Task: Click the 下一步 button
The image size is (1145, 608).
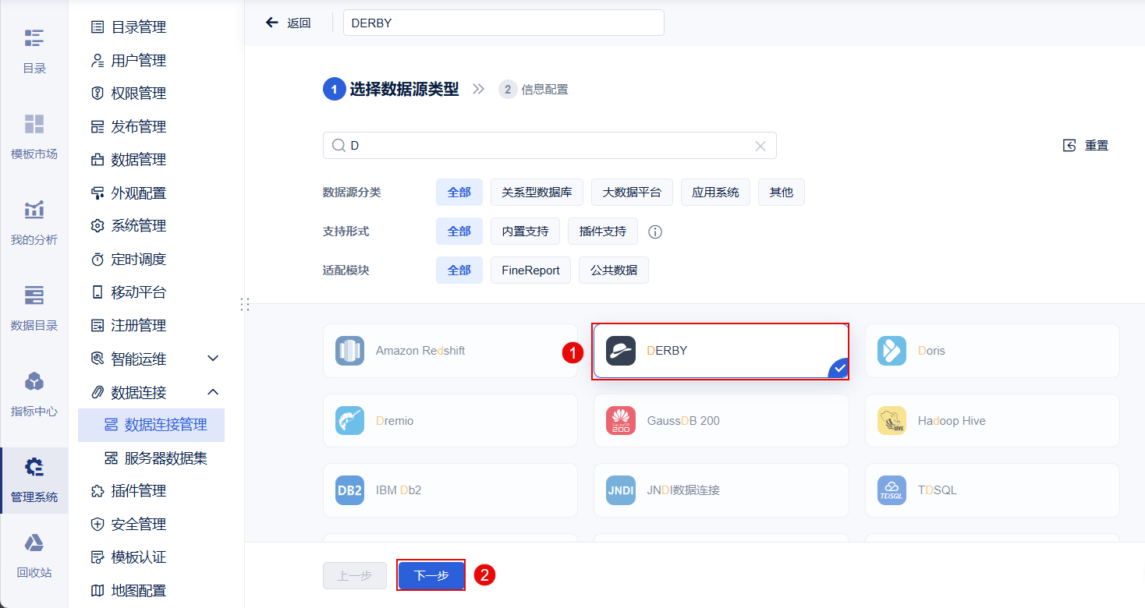Action: click(x=431, y=575)
